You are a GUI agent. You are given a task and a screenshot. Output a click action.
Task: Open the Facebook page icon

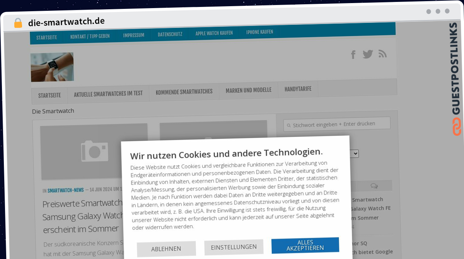click(353, 55)
